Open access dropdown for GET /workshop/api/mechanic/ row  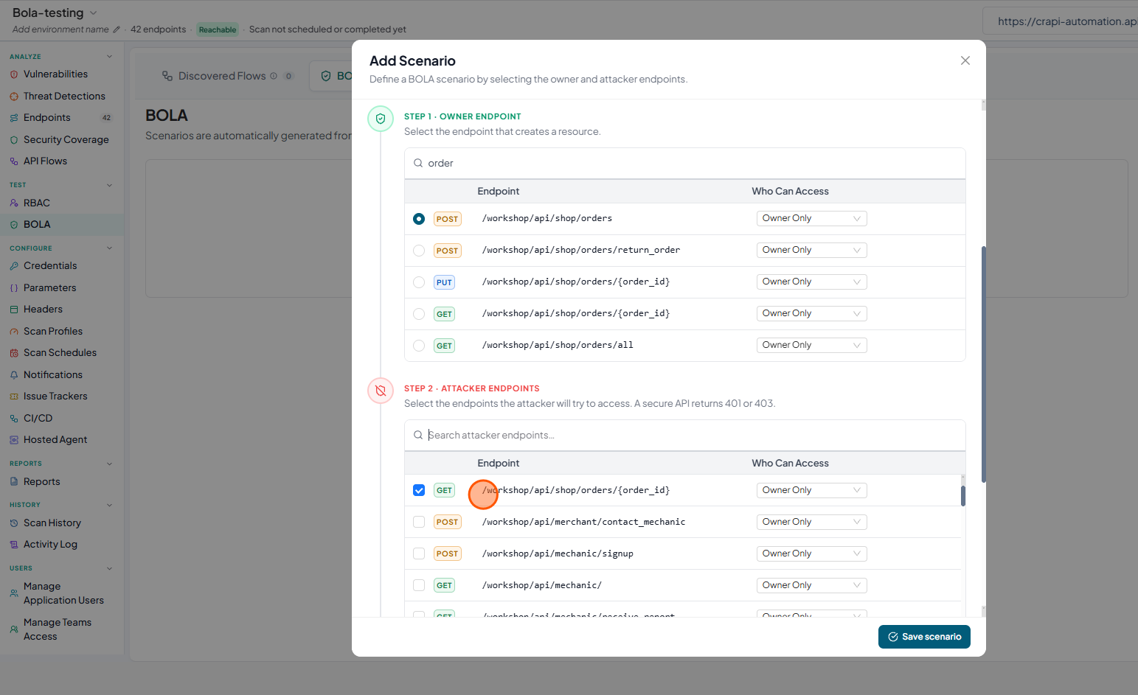[811, 586]
